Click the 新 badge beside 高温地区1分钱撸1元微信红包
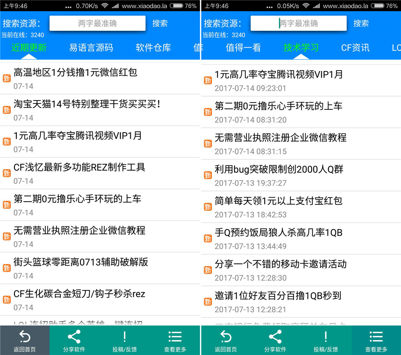Image resolution: width=401 pixels, height=355 pixels. pyautogui.click(x=7, y=79)
